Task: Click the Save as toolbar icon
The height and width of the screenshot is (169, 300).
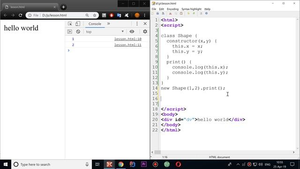Action: (x=163, y=14)
